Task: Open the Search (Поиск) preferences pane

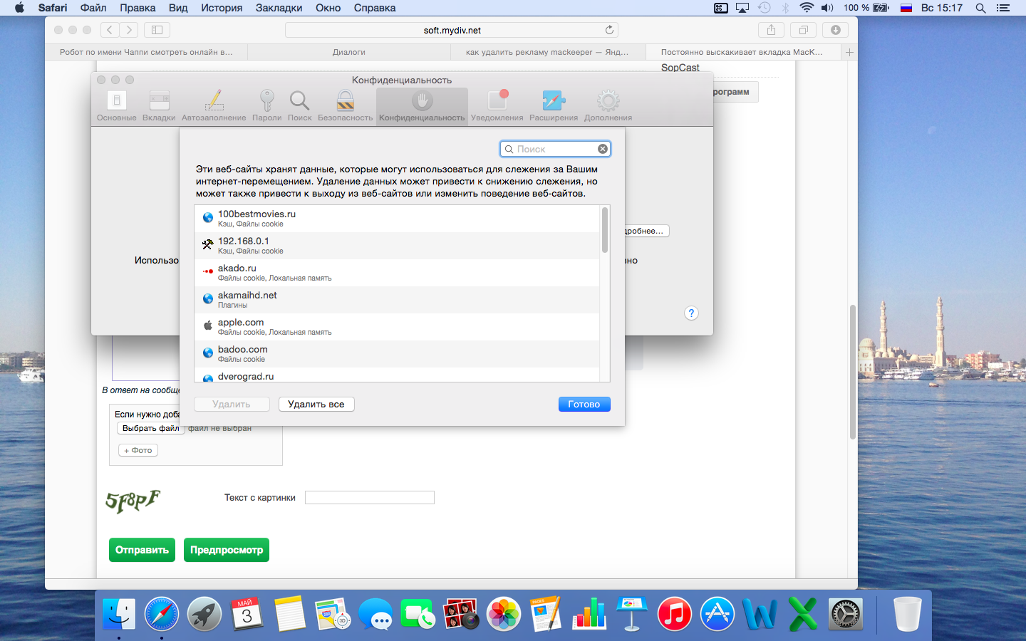Action: tap(299, 106)
